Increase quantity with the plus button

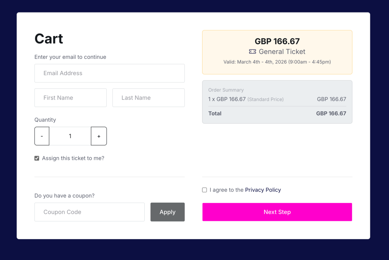pyautogui.click(x=99, y=136)
